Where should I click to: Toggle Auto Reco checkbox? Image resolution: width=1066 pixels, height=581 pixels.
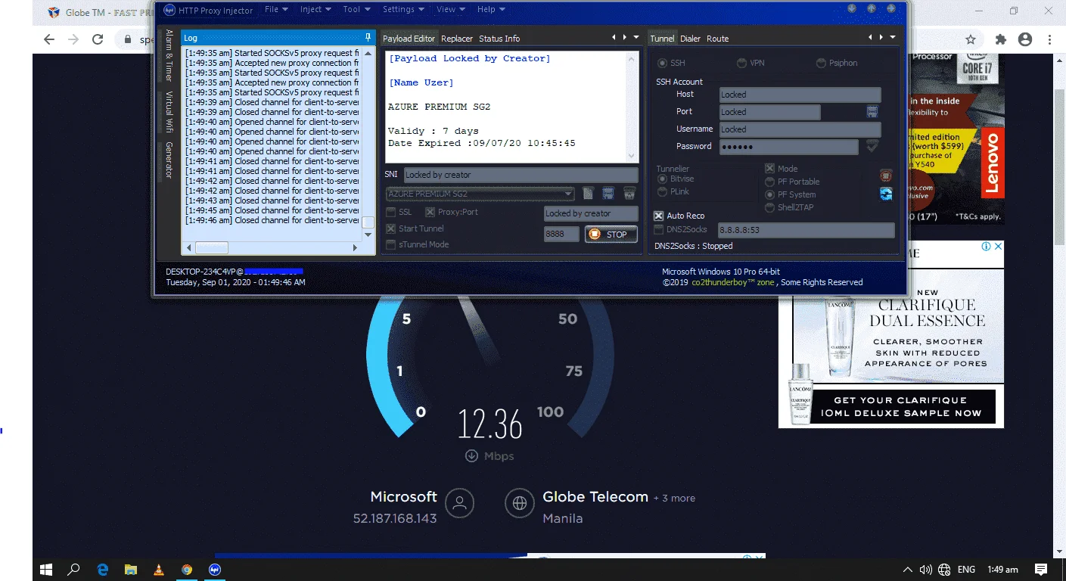coord(658,216)
